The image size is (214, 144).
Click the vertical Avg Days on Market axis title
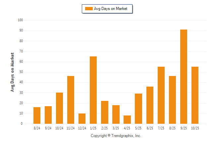[x=13, y=72]
